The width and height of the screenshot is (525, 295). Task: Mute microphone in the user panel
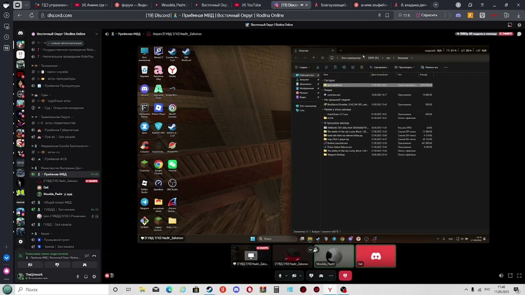(x=78, y=277)
